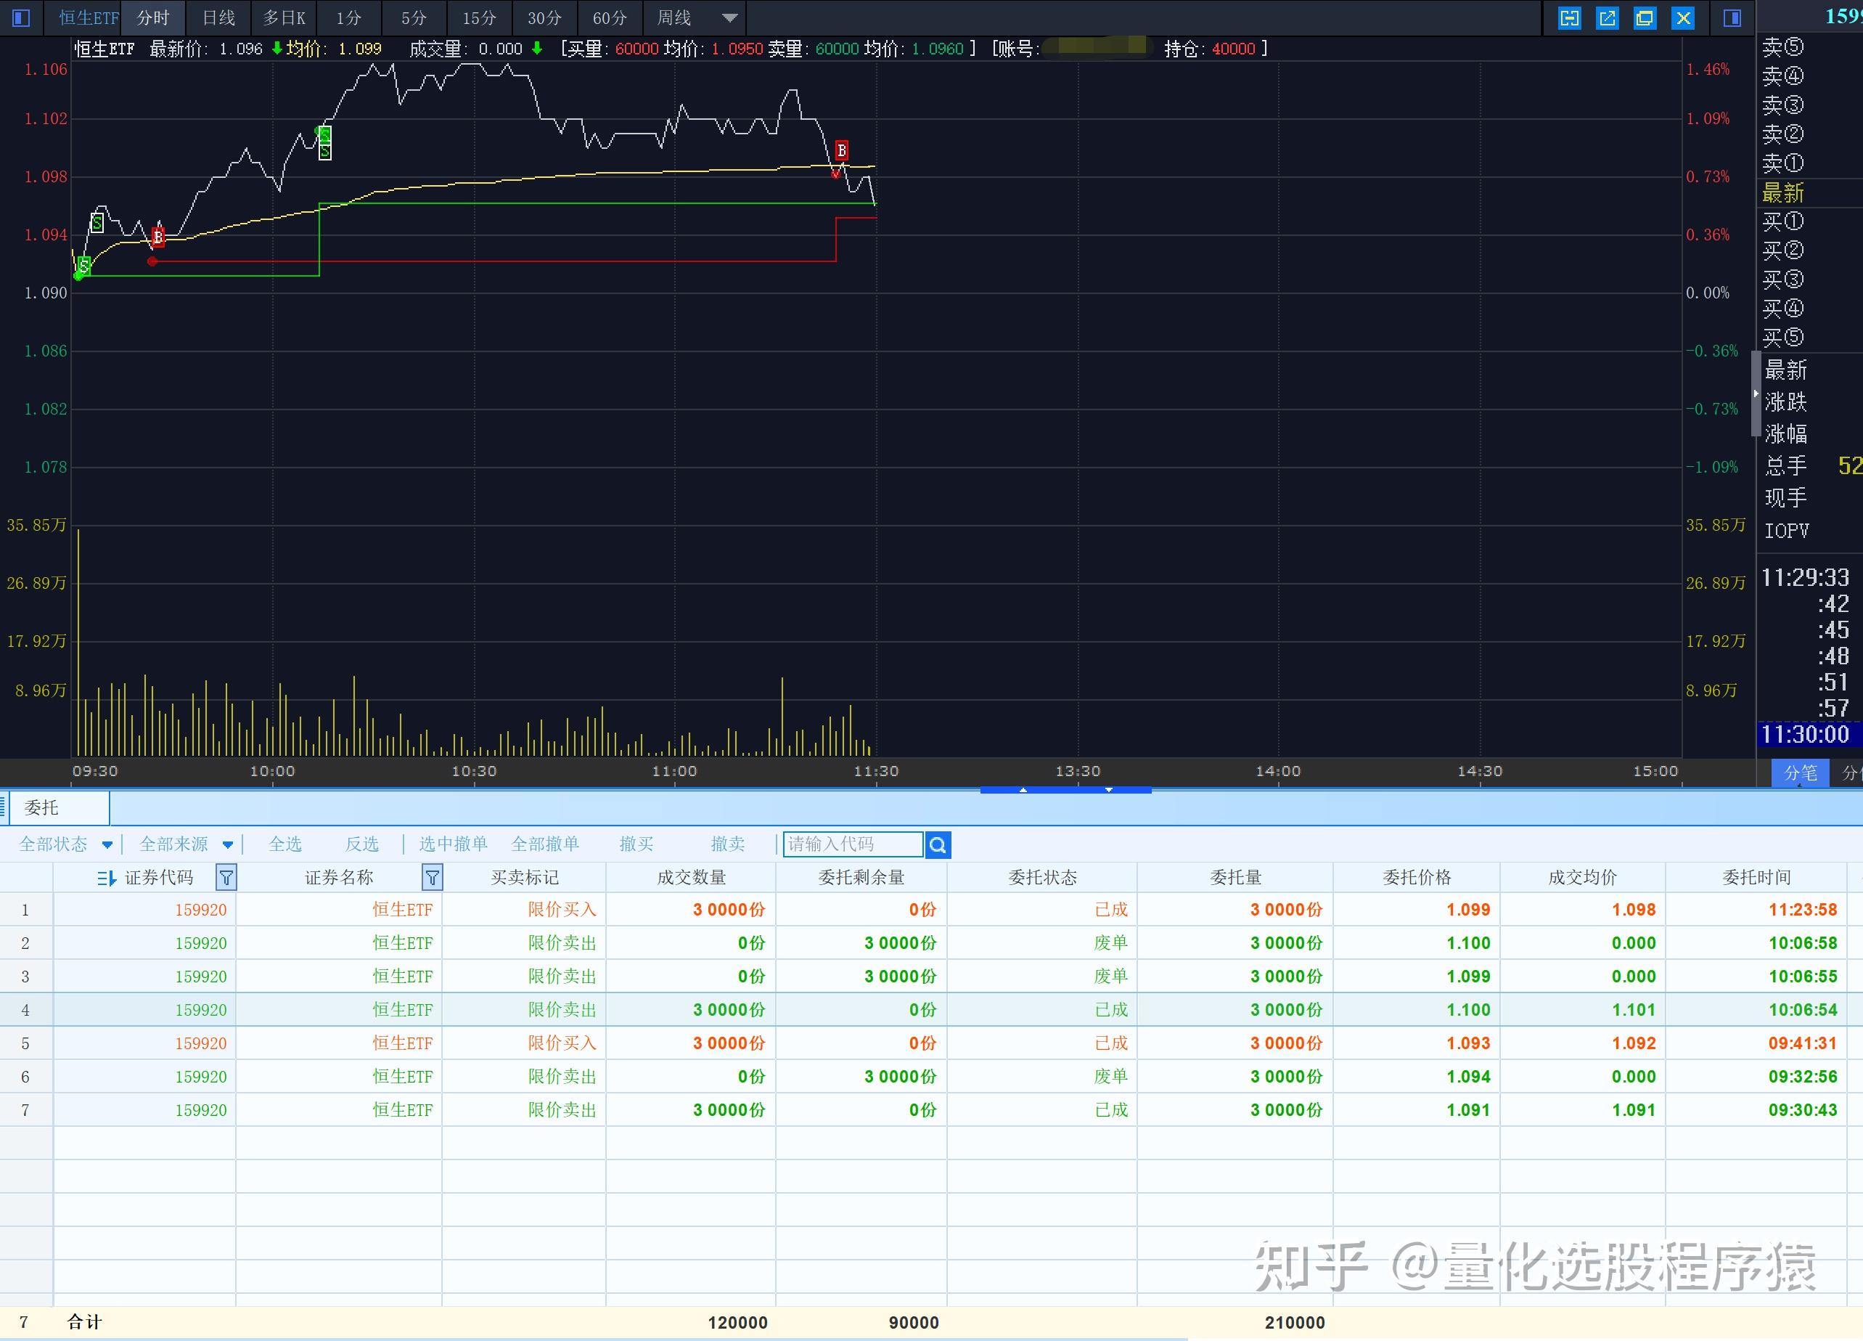
Task: Click the 反选 toggle selection button
Action: (x=361, y=844)
